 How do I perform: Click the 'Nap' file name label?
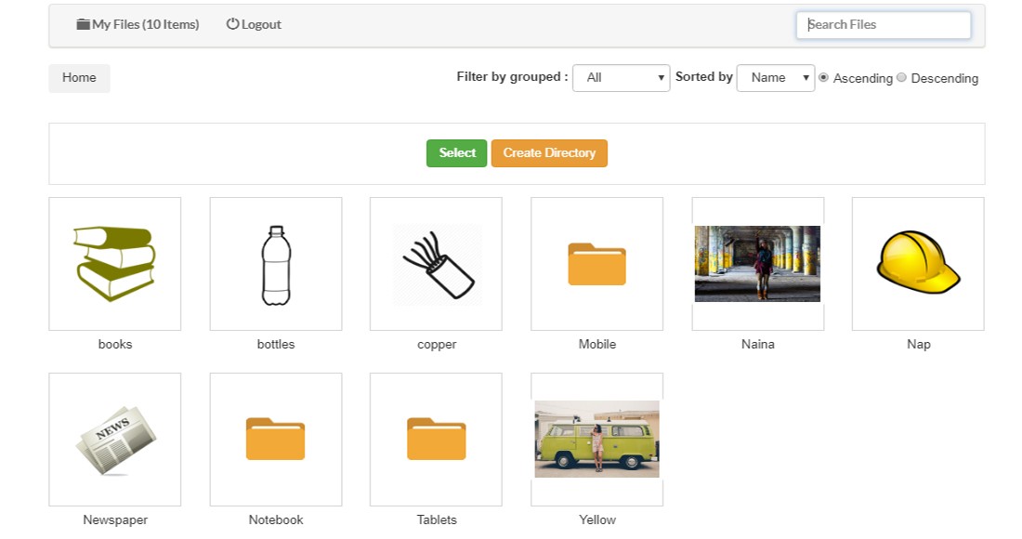click(x=918, y=344)
